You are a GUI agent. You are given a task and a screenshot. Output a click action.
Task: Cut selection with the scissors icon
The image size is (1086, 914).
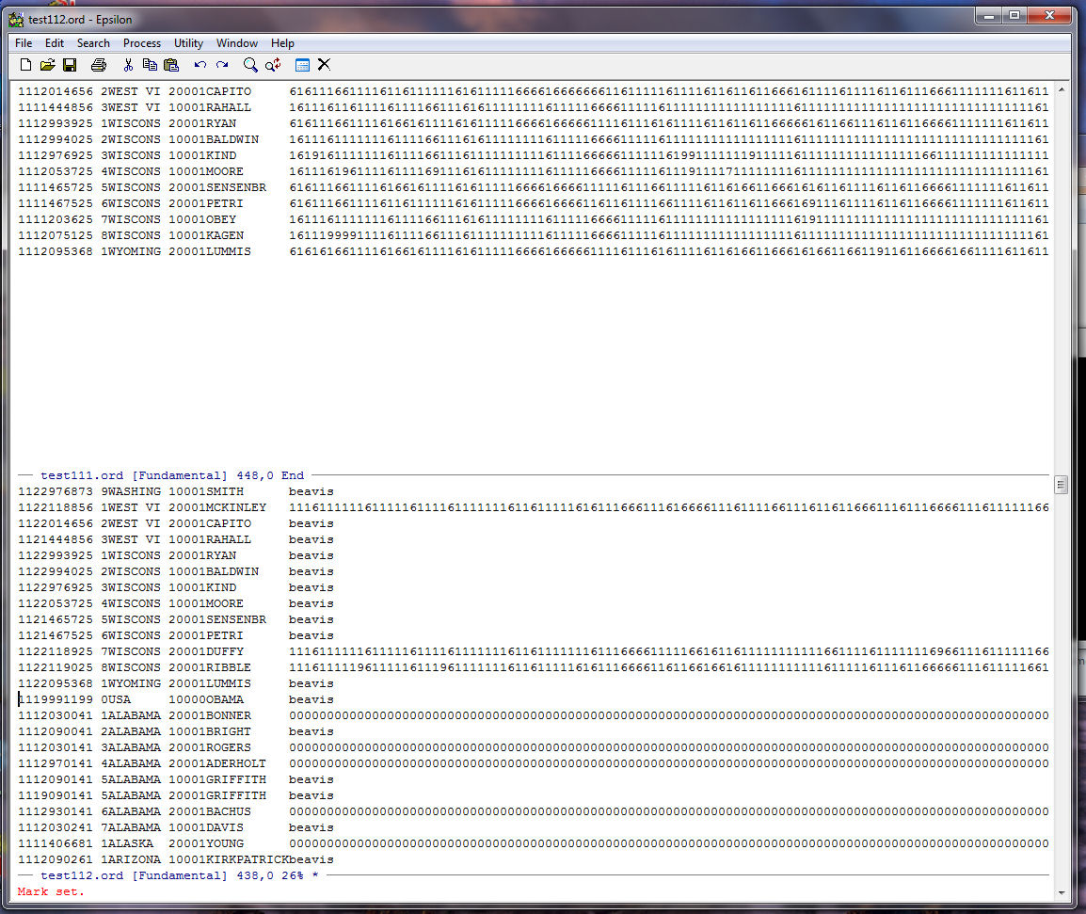128,65
